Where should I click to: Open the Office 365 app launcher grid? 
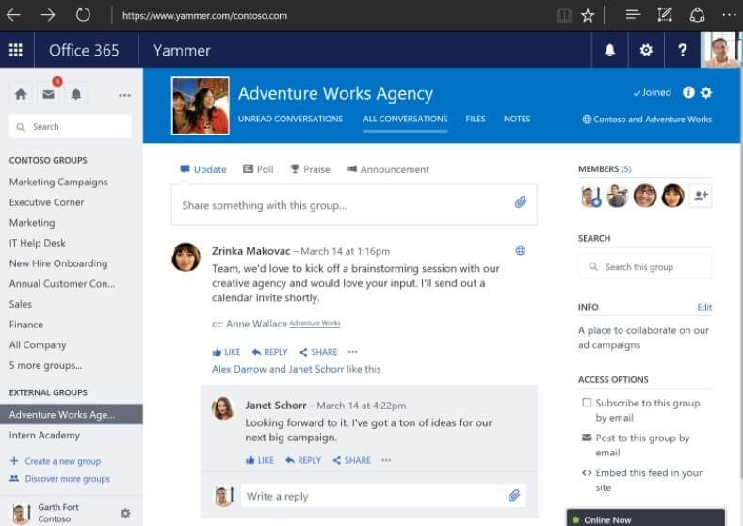16,50
